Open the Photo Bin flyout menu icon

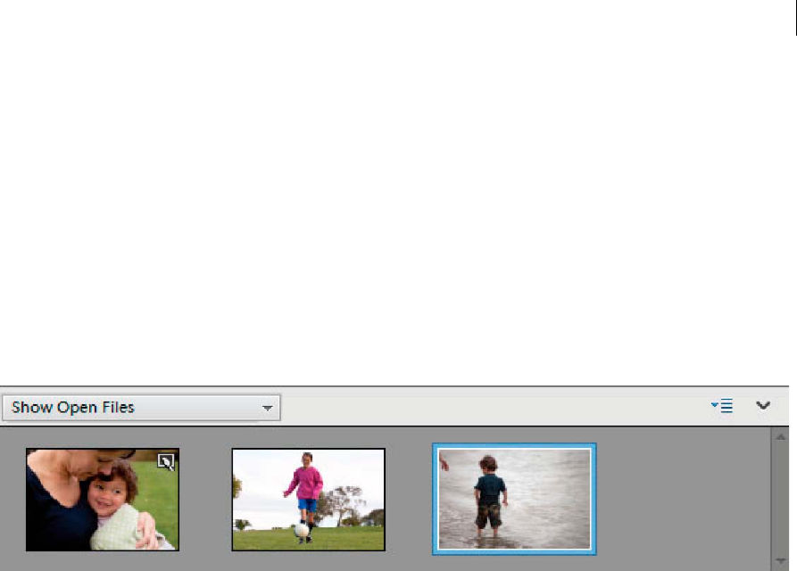(x=722, y=406)
